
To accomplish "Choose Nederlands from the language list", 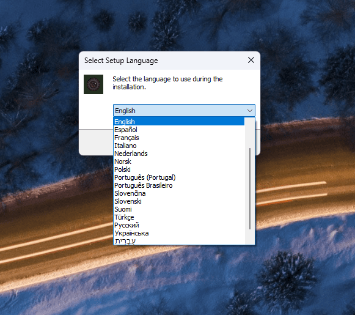I will 179,154.
